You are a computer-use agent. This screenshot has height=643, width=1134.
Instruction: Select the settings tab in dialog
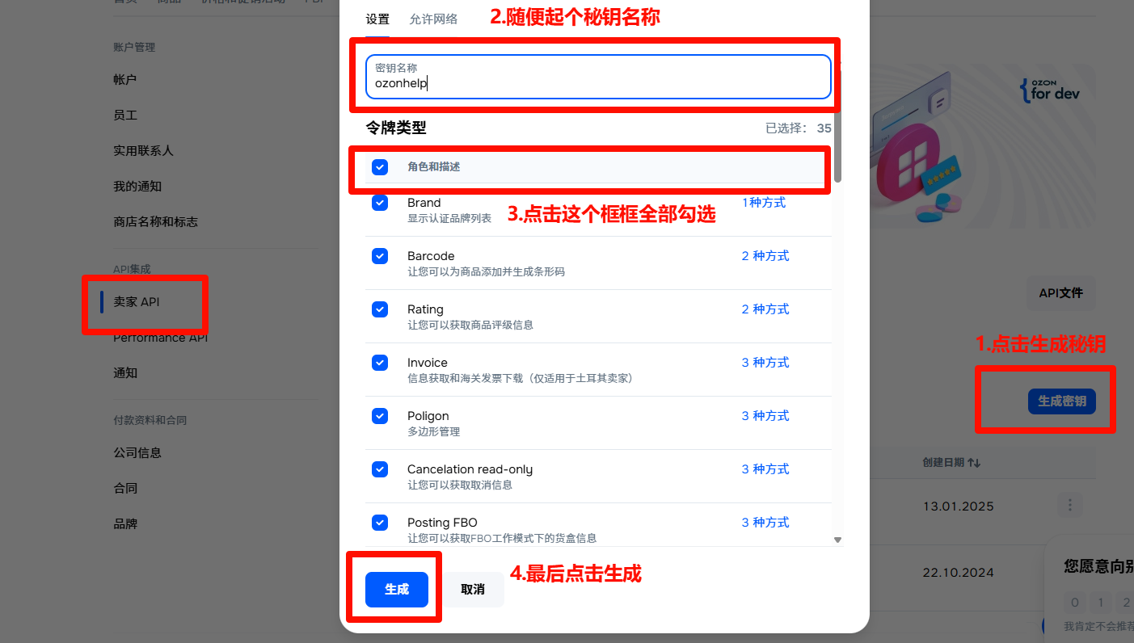377,19
